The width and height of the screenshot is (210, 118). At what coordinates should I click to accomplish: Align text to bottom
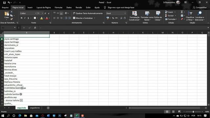coord(61,13)
